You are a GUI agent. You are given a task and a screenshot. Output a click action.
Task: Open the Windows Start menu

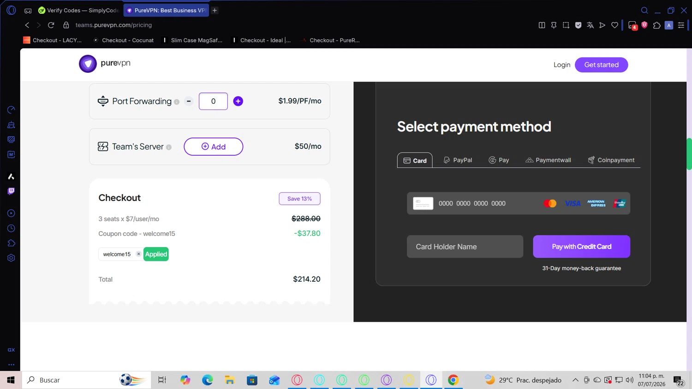pos(11,380)
